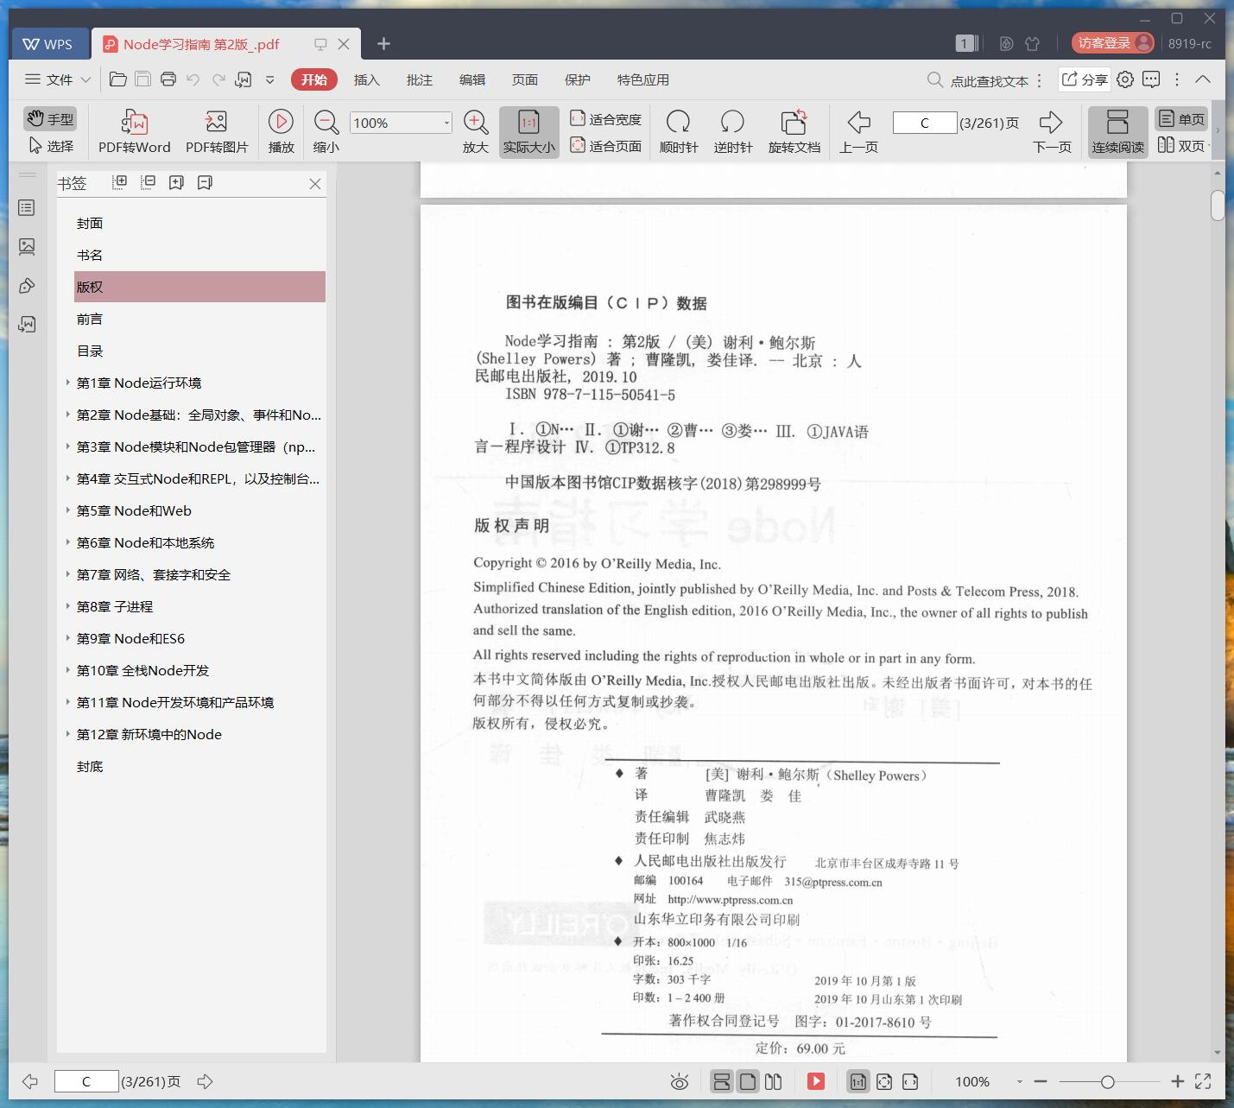
Task: Click the feedback chat bubble icon
Action: (x=1151, y=79)
